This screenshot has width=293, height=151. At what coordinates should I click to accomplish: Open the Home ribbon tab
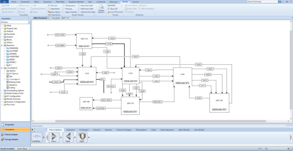point(14,2)
